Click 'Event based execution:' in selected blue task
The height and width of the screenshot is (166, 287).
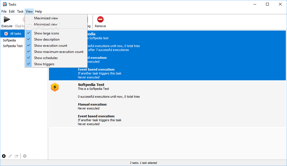[96, 69]
